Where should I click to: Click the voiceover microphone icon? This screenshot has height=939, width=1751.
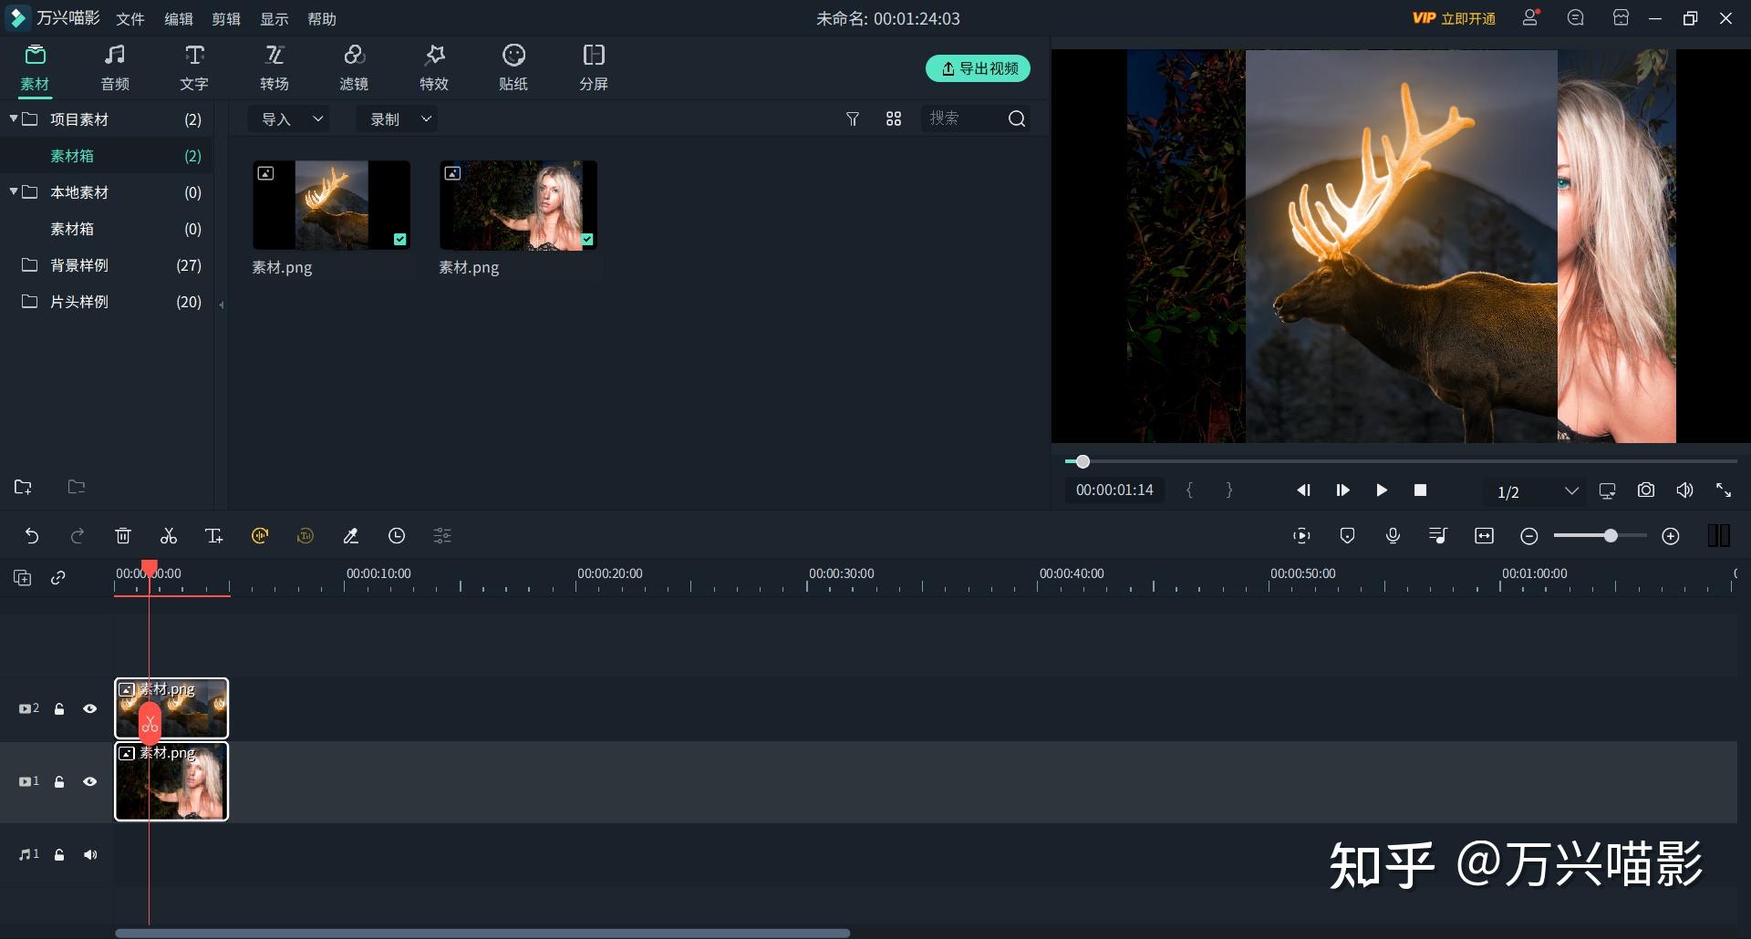1393,536
